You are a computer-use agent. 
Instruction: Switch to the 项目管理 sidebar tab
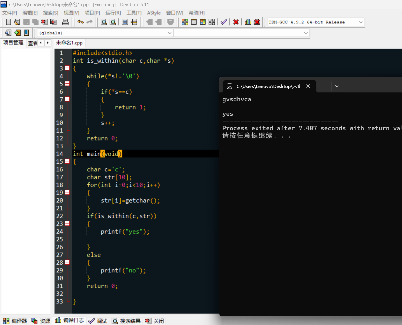13,43
